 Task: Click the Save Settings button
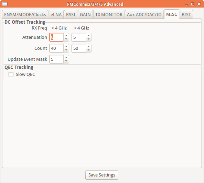tap(102, 175)
